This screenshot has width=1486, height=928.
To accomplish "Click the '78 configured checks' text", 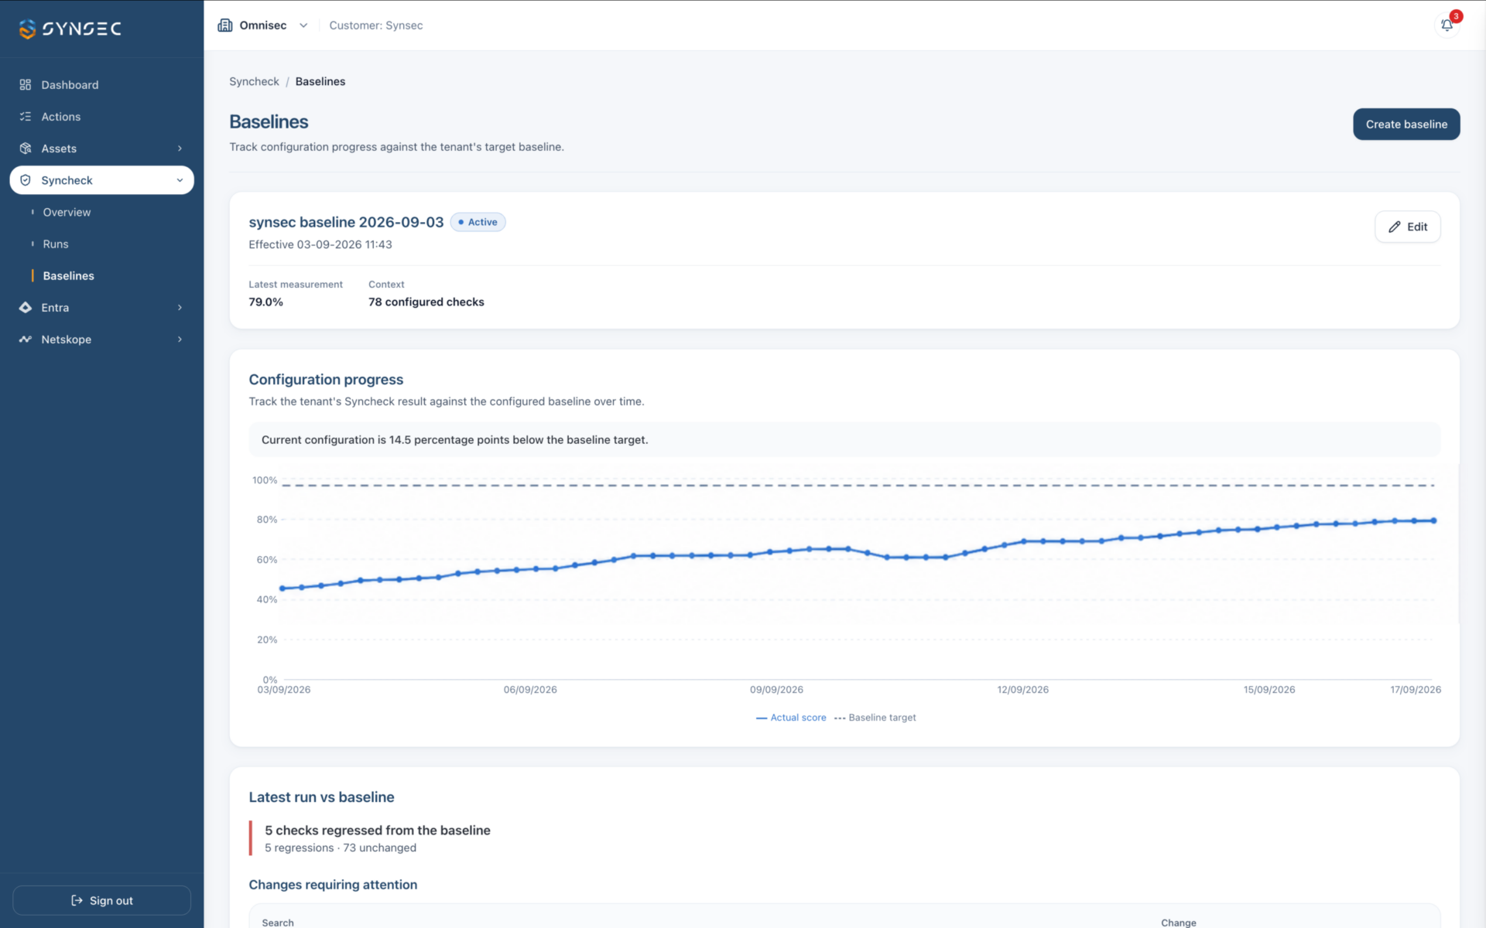I will [426, 302].
